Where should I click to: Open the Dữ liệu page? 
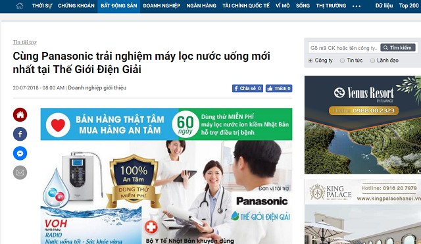(x=384, y=6)
